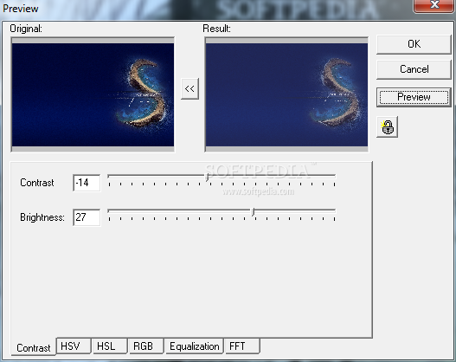Click the Preview button
Image resolution: width=456 pixels, height=362 pixels.
[414, 97]
